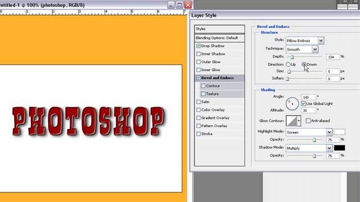Enable the Inner Shadow checkbox
Viewport: 360px width, 202px height.
tap(199, 54)
